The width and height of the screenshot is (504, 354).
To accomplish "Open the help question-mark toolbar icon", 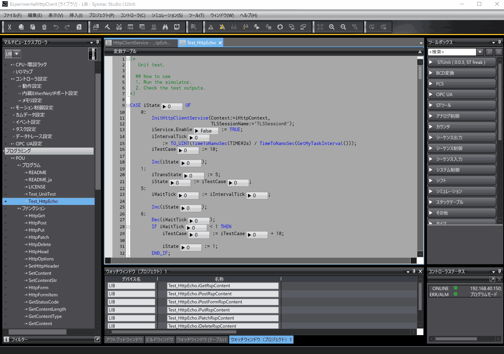I will click(79, 27).
